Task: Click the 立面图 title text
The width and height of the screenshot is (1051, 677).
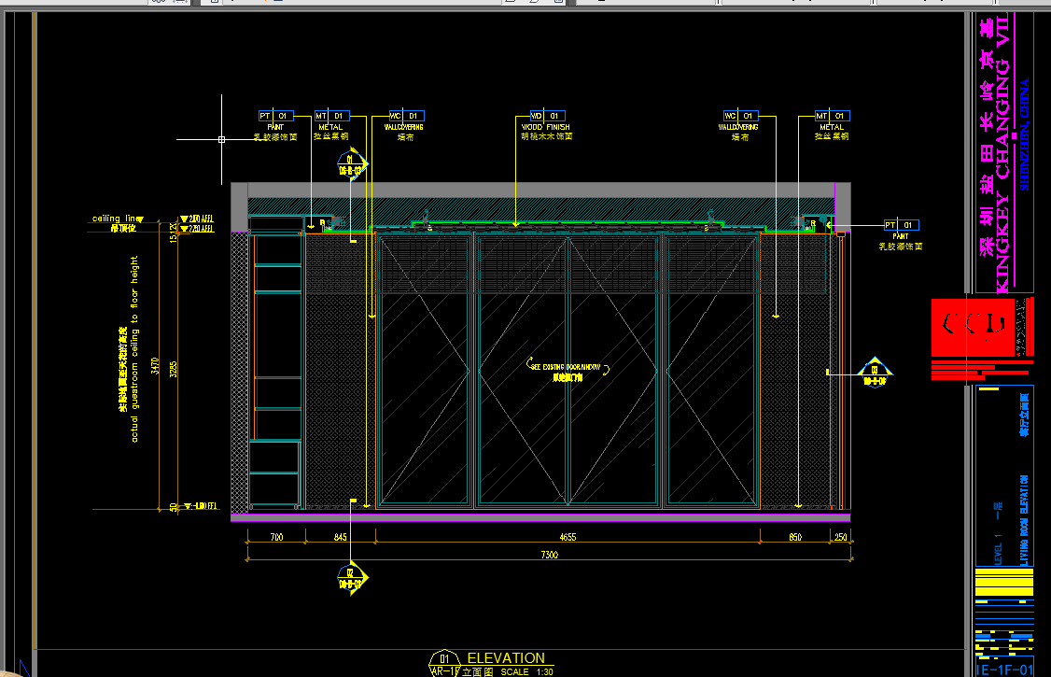Action: 477,671
